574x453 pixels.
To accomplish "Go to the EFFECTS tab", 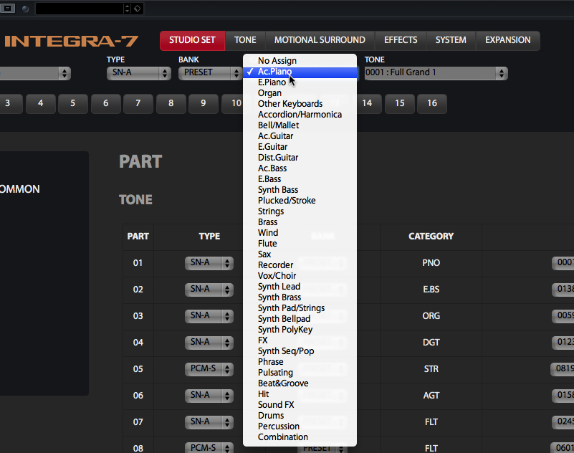I will (401, 40).
